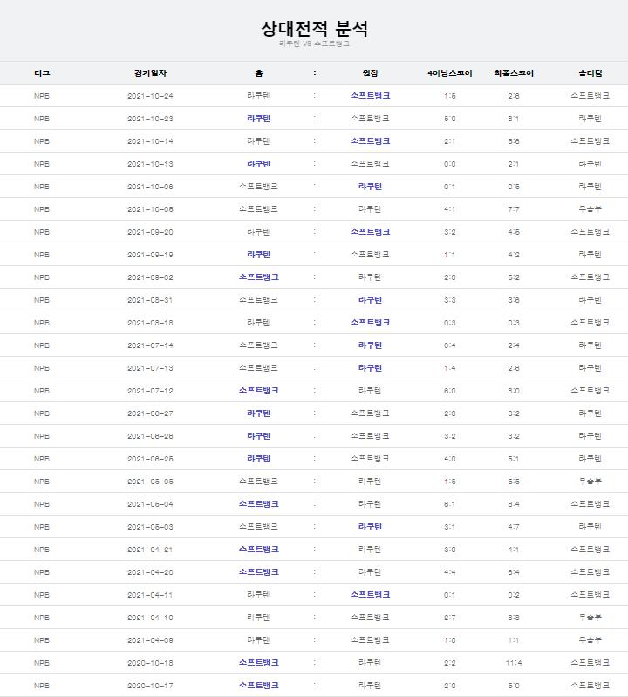628x697 pixels.
Task: Click NPB league cell in 2021-07-12 row
Action: pos(42,391)
